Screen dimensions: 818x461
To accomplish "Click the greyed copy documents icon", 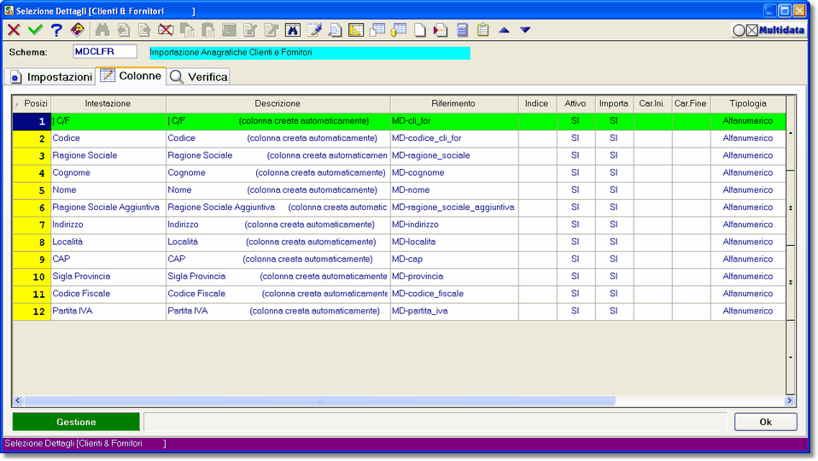I will 187,30.
